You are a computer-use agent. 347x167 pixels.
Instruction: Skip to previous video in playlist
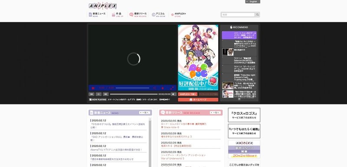pos(92,94)
